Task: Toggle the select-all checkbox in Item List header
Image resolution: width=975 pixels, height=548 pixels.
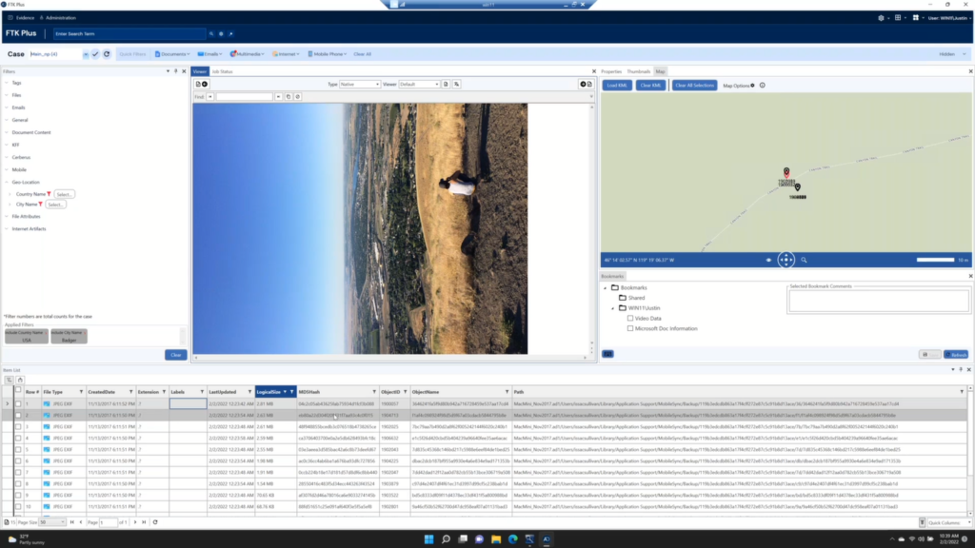Action: click(x=18, y=390)
